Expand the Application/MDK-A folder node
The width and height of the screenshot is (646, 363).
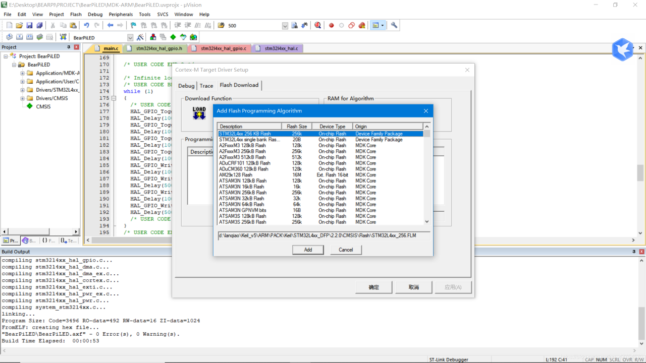[22, 73]
